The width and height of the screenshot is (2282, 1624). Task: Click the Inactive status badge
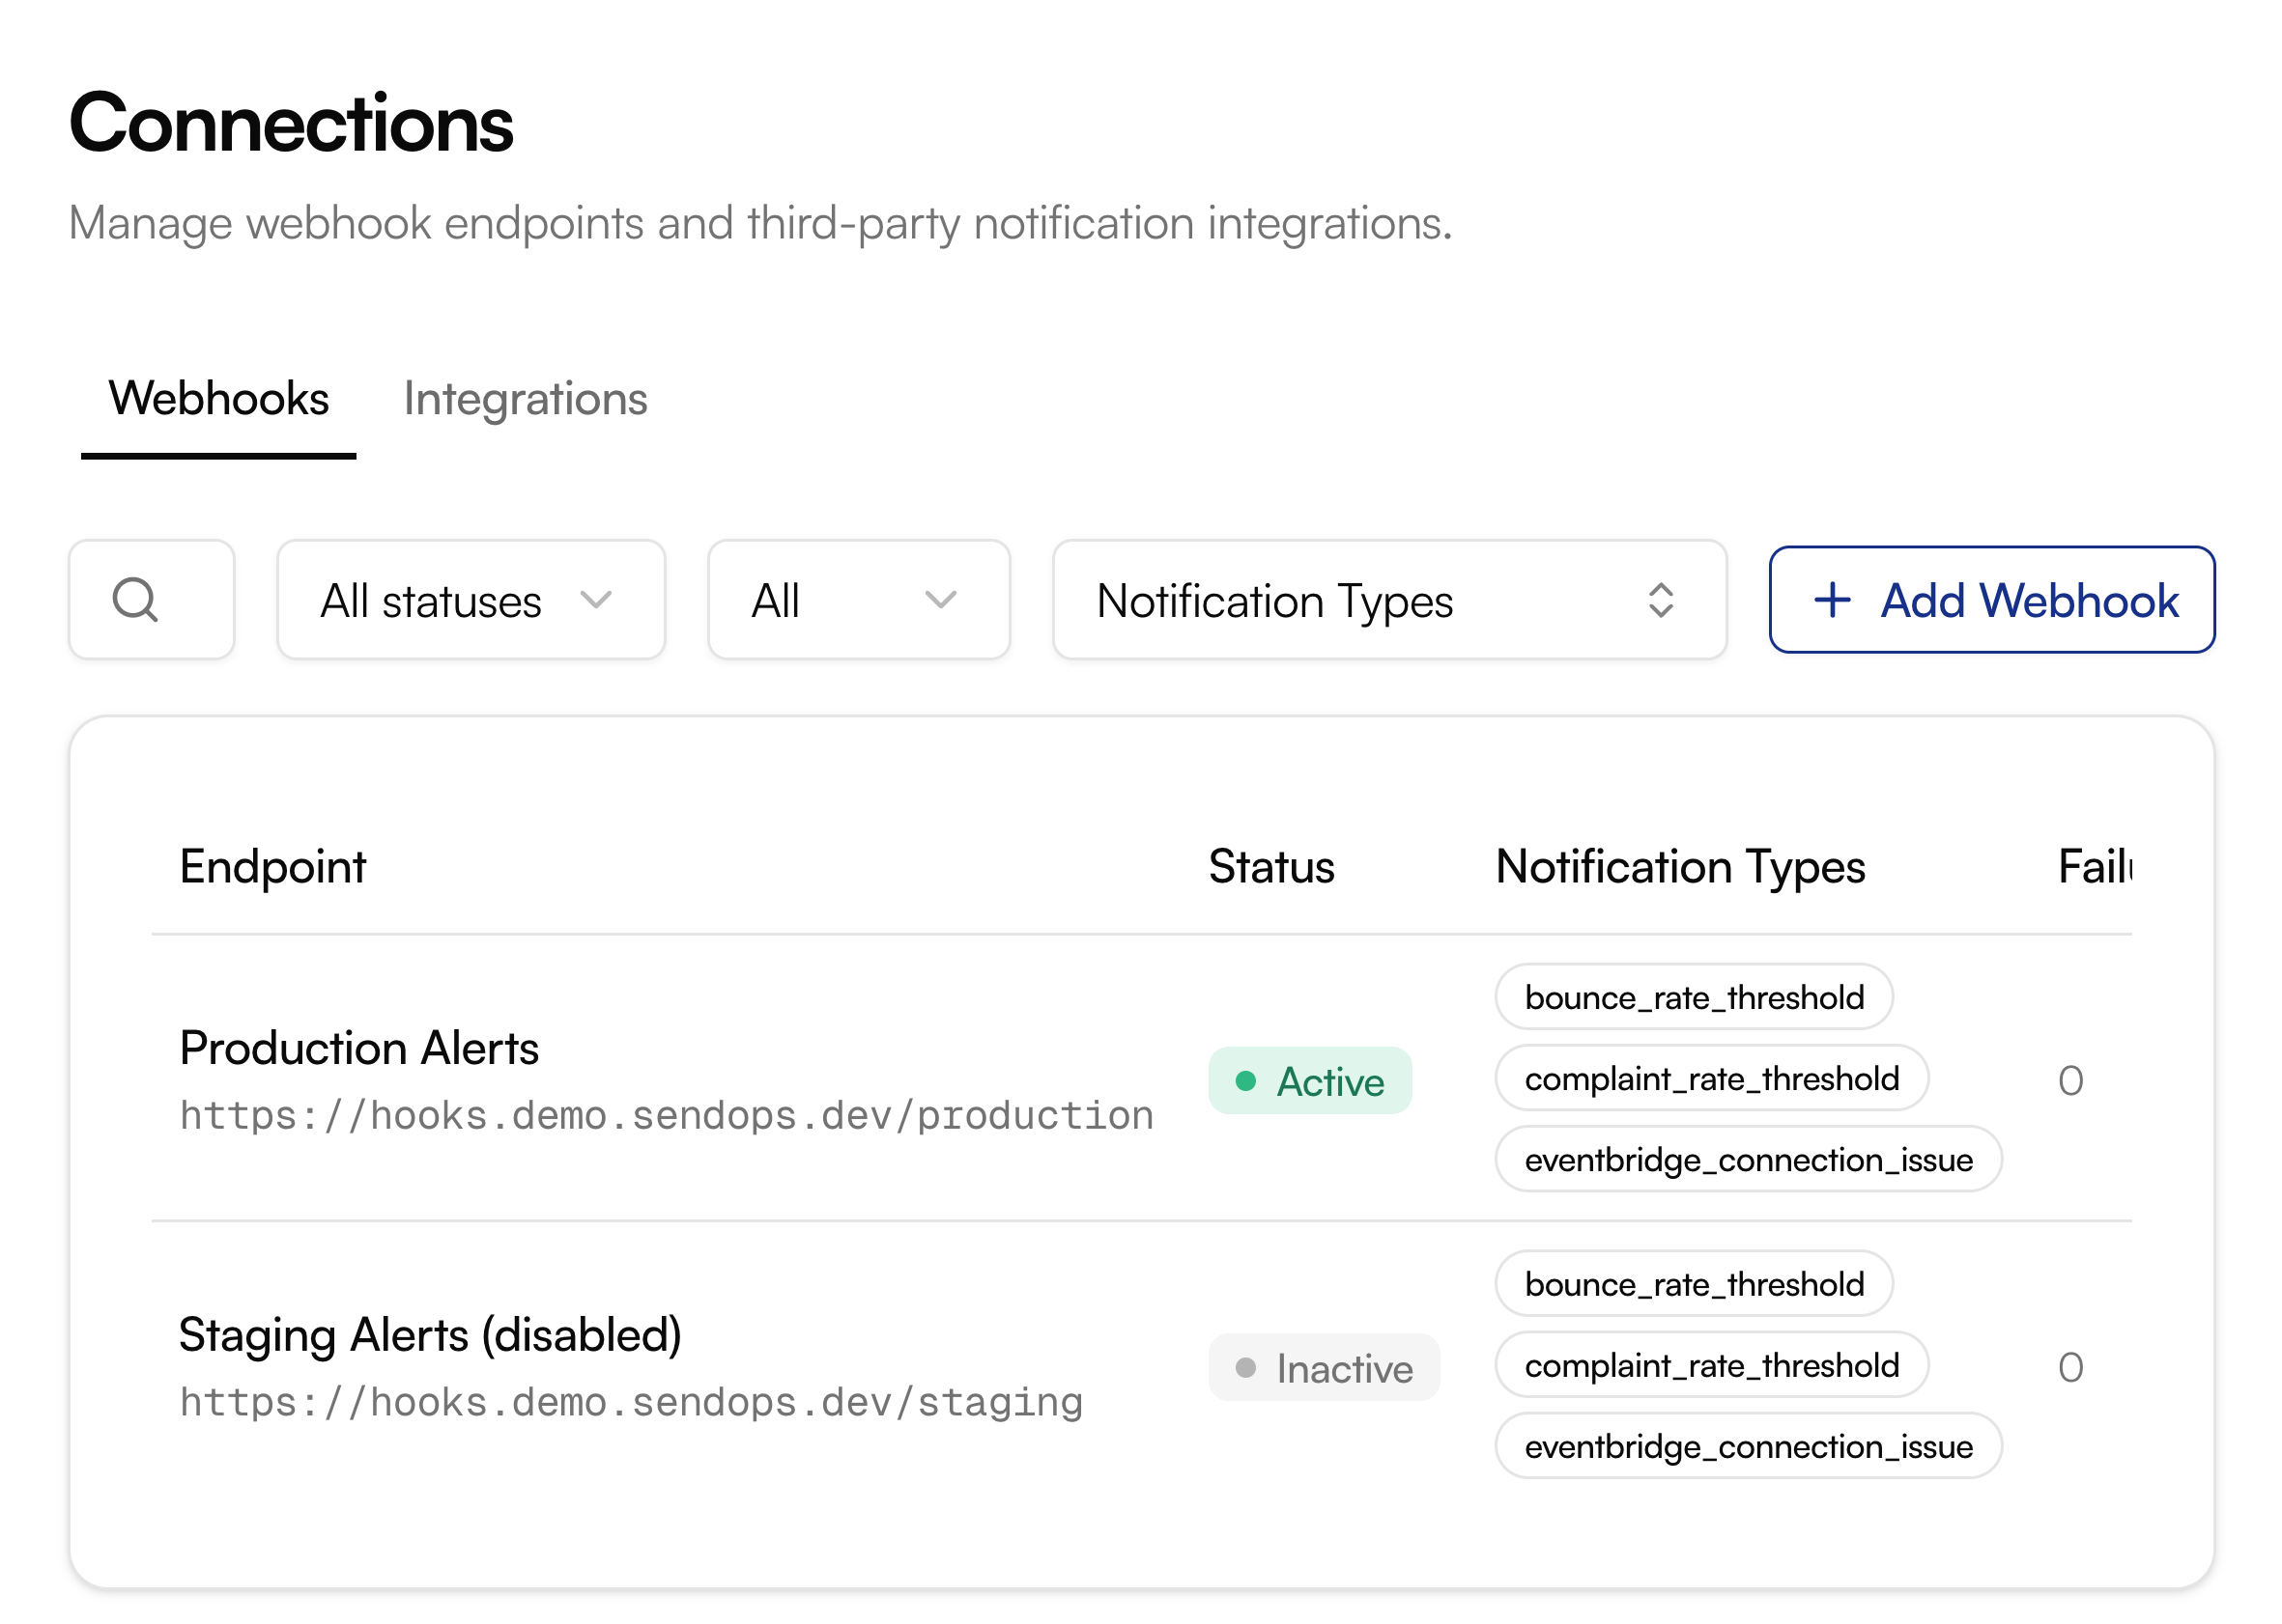1325,1369
